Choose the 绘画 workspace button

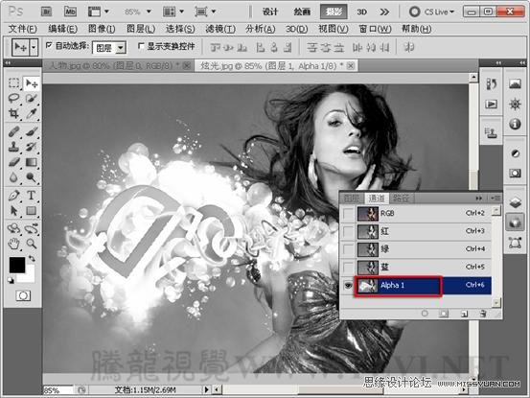pyautogui.click(x=302, y=12)
